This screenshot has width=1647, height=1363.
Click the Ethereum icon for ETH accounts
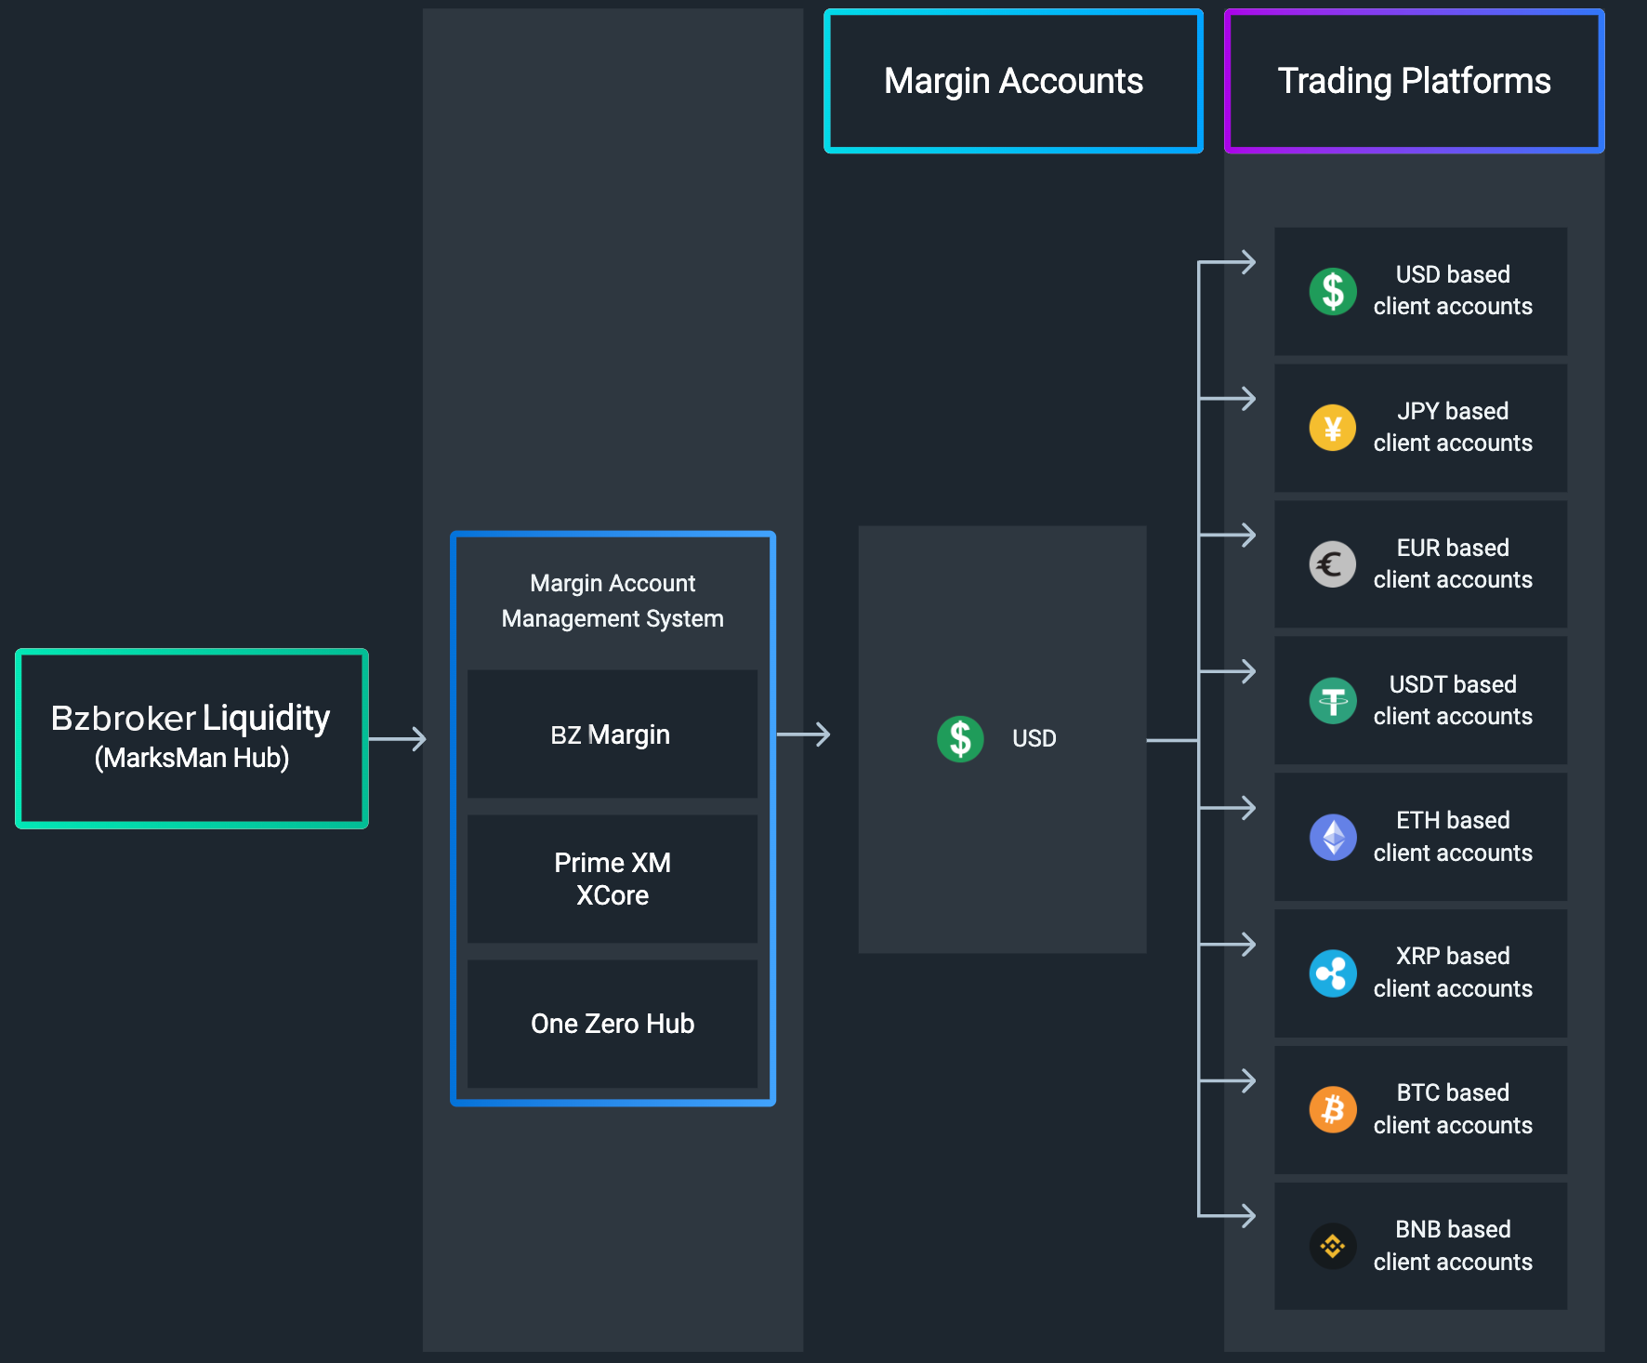pos(1333,837)
